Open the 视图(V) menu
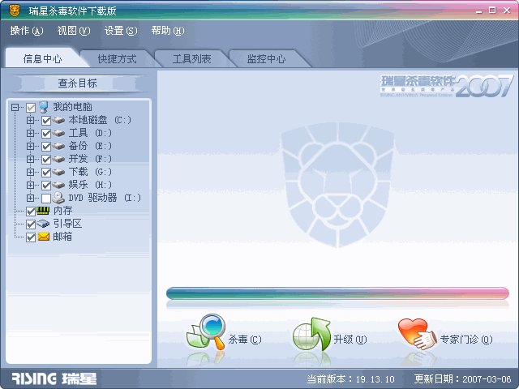Image resolution: width=519 pixels, height=389 pixels. pos(74,31)
